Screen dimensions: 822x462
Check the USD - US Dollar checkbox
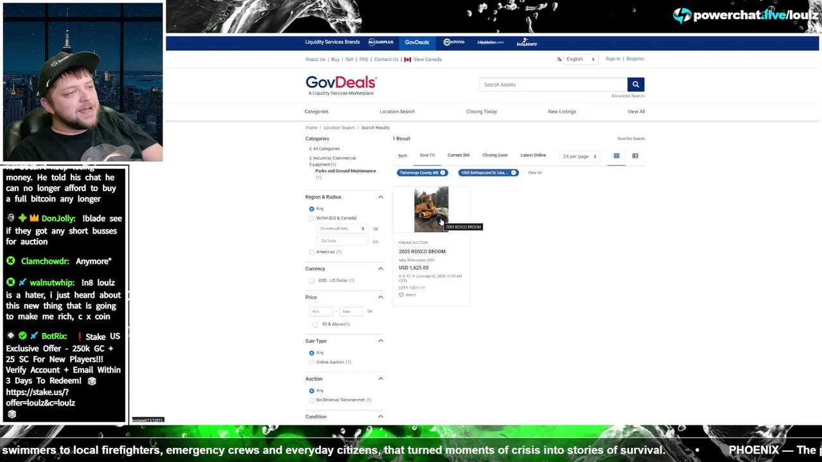coord(311,280)
